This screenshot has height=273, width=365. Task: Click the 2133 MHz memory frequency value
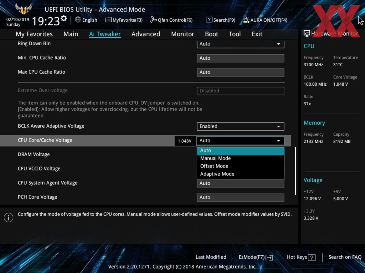pos(313,141)
